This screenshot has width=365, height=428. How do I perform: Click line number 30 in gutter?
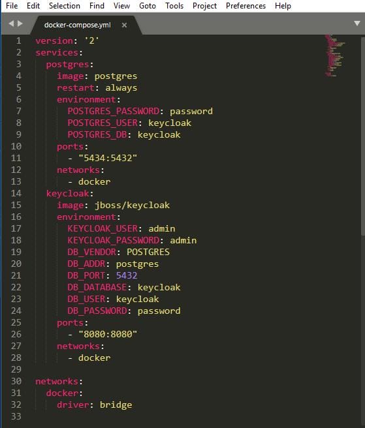(x=16, y=381)
